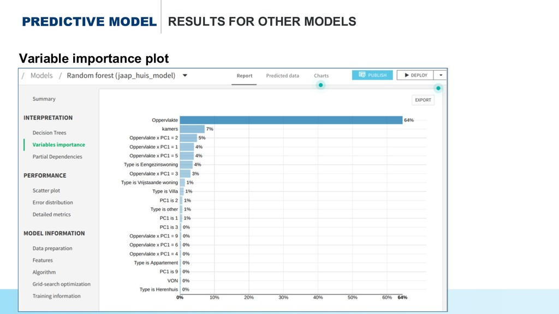Click the Deploy play button
559x314 pixels.
[x=415, y=75]
